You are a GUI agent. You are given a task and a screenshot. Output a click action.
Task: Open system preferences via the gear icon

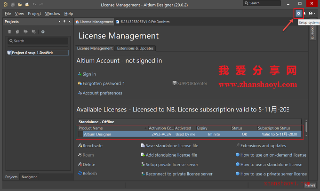tap(298, 14)
